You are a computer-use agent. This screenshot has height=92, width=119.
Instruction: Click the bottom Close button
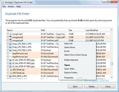tap(108, 86)
